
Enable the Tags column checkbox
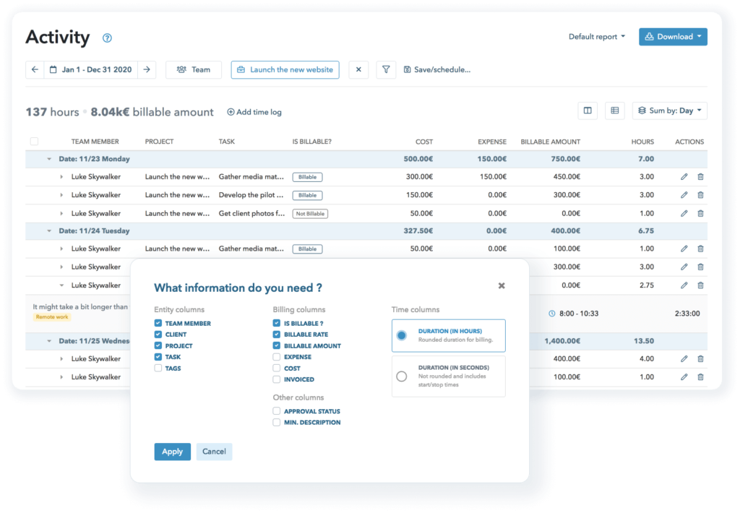coord(158,368)
